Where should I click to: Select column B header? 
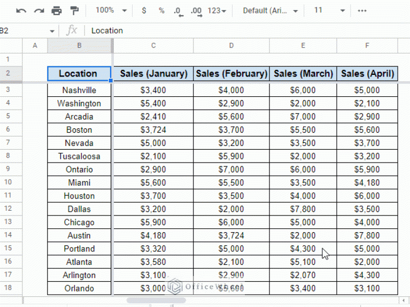[79, 45]
